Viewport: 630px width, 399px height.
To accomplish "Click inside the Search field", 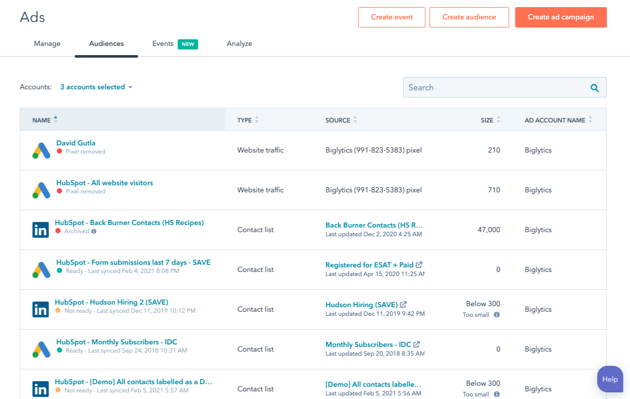I will click(484, 87).
